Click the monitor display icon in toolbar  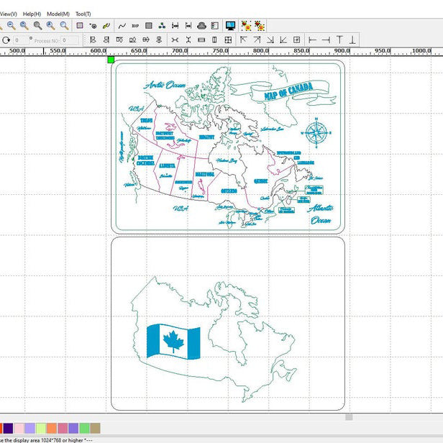tap(231, 25)
